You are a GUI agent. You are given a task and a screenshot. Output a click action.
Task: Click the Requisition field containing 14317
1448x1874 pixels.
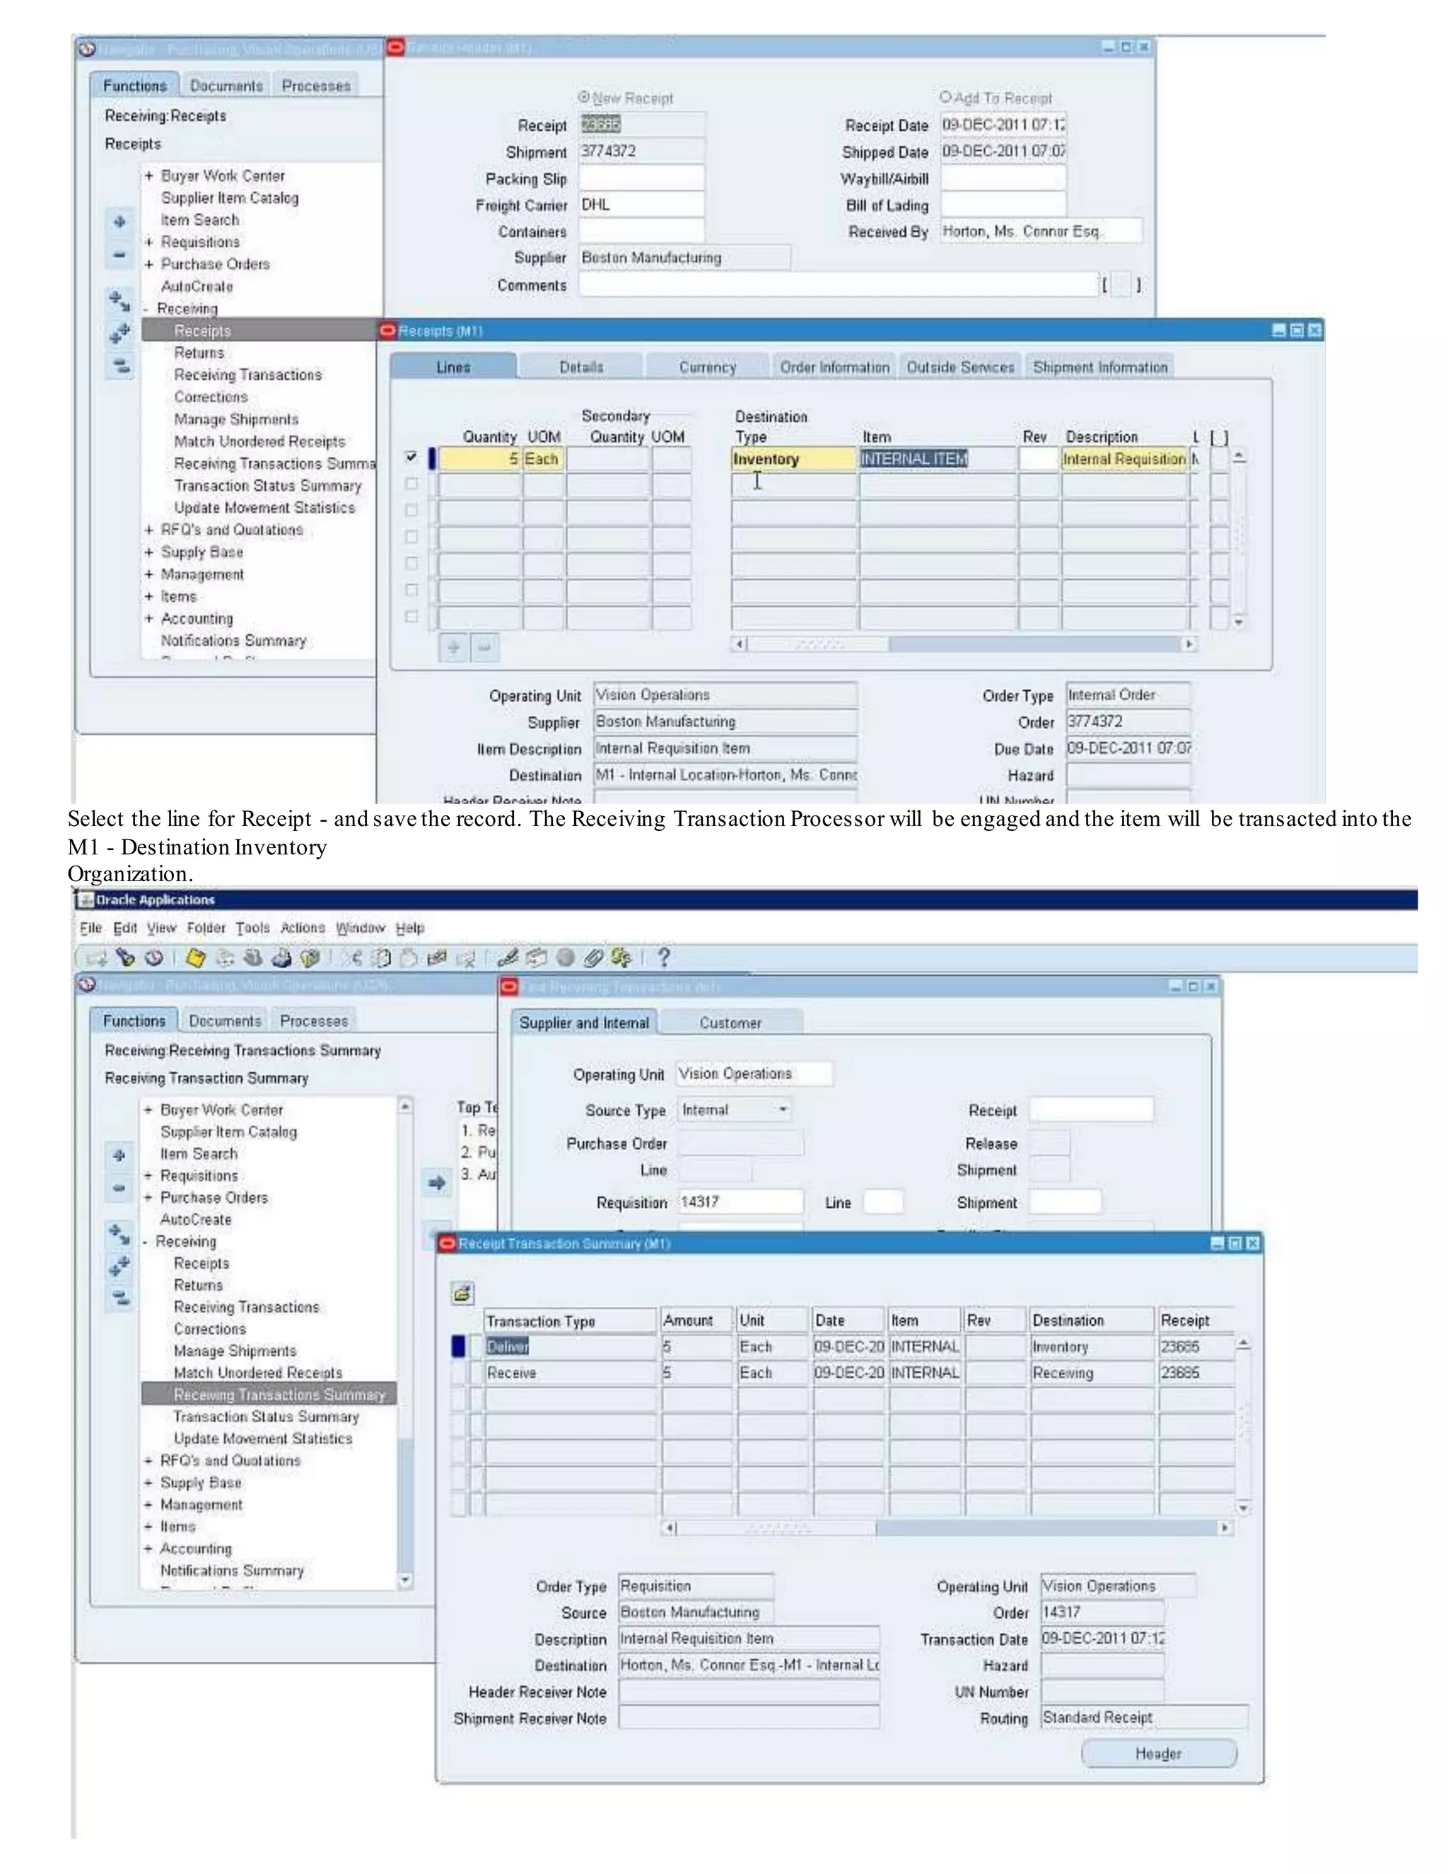pyautogui.click(x=741, y=1202)
